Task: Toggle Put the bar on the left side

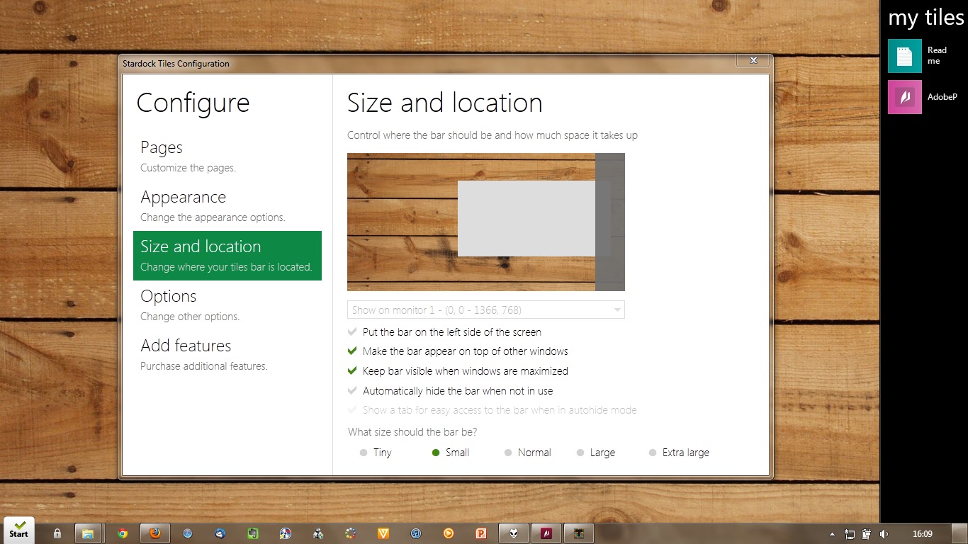Action: click(x=444, y=331)
